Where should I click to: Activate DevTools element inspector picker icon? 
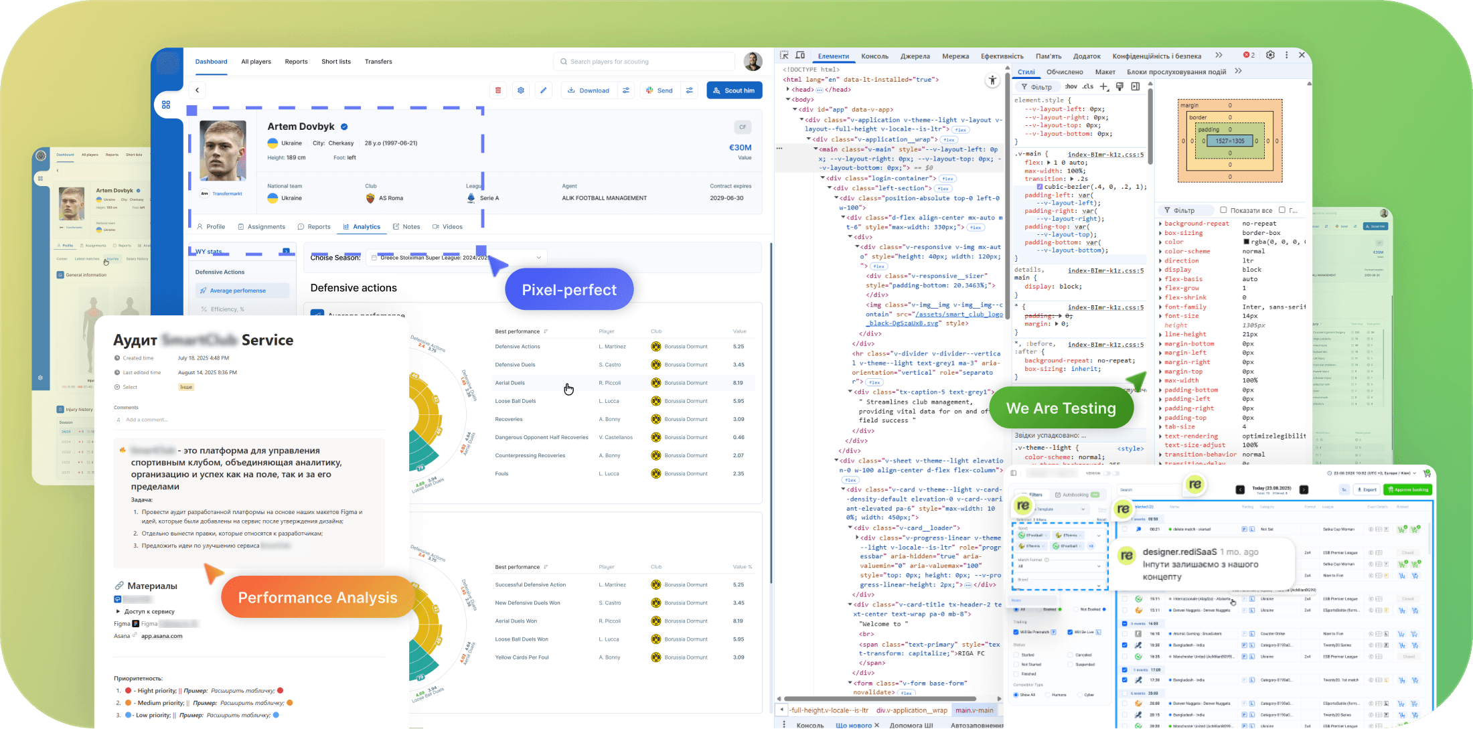(x=784, y=56)
